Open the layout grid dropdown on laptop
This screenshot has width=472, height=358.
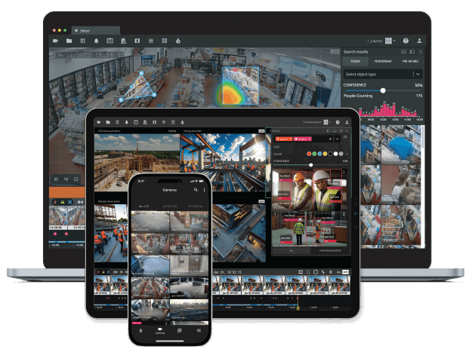pos(390,40)
